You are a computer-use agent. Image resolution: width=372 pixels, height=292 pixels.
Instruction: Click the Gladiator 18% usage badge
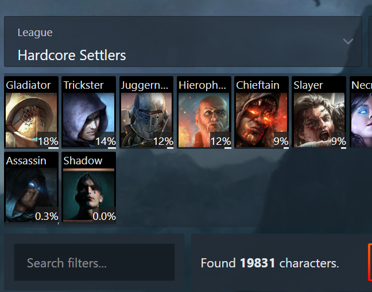tap(48, 141)
